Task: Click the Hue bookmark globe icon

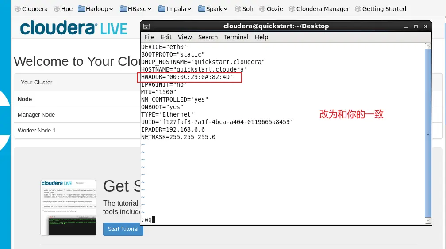Action: [57, 9]
